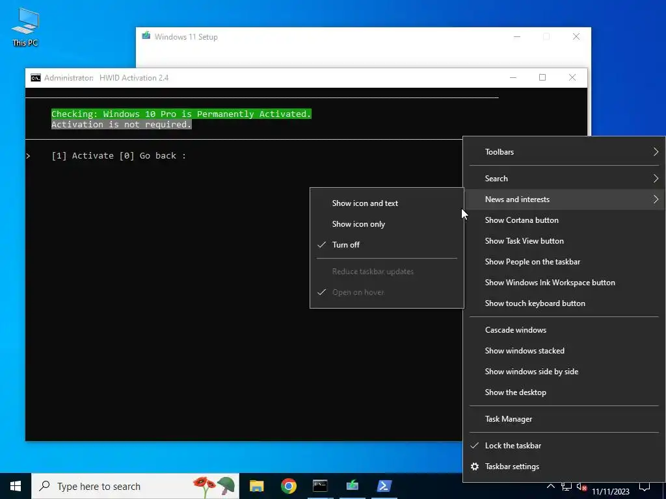
Task: Close the Windows 11 Setup window
Action: pyautogui.click(x=576, y=36)
